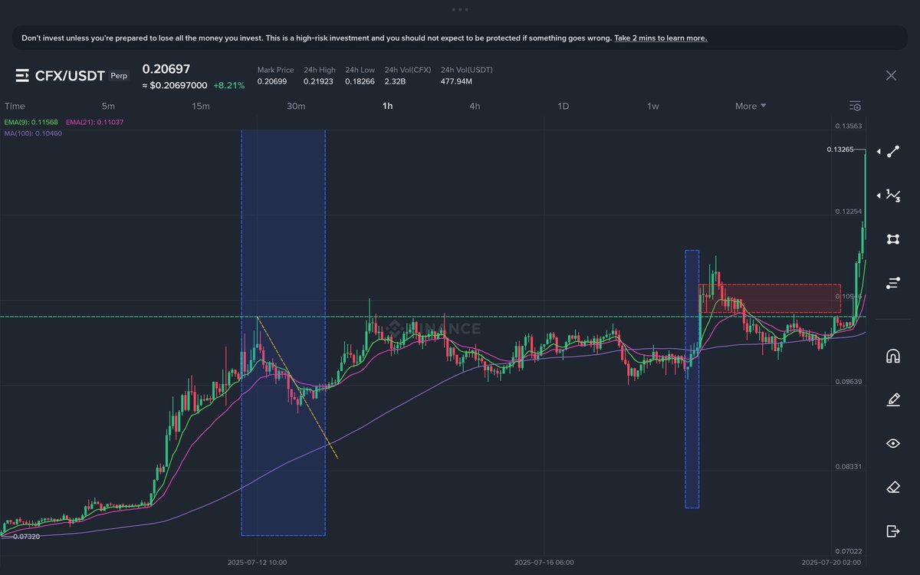This screenshot has width=920, height=575.
Task: Click the 2025-07-20 02:00 time label
Action: point(831,562)
